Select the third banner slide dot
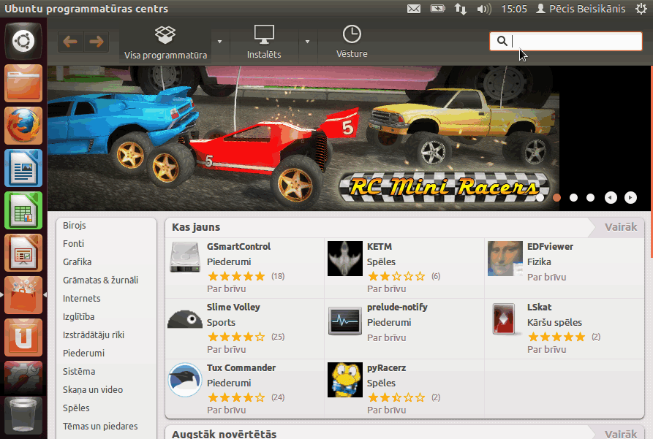Image resolution: width=653 pixels, height=439 pixels. (573, 198)
